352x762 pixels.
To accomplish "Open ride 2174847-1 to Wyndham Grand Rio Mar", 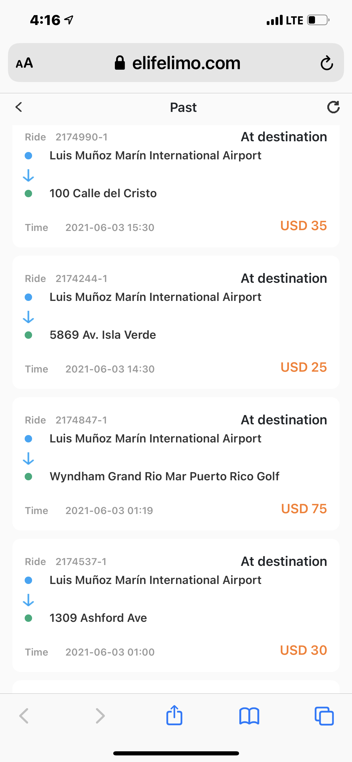I will point(176,464).
